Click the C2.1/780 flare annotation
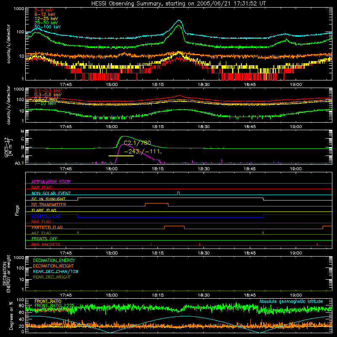Image resolution: width=337 pixels, height=337 pixels. (137, 143)
